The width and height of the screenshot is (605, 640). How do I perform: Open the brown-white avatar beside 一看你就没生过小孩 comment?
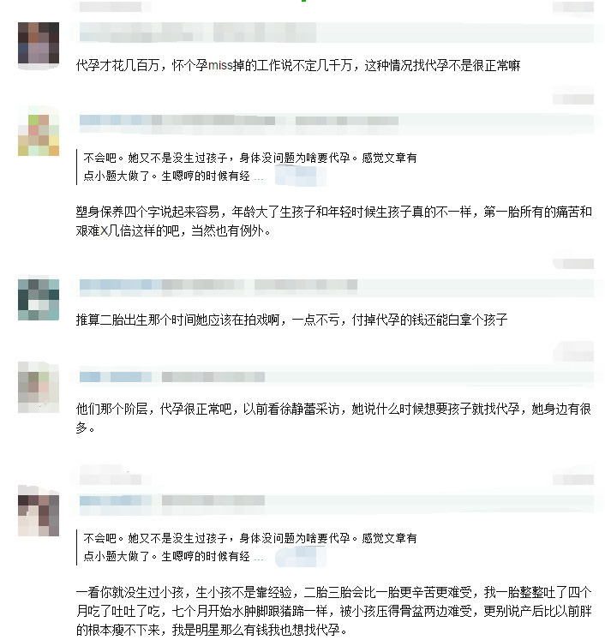[39, 516]
